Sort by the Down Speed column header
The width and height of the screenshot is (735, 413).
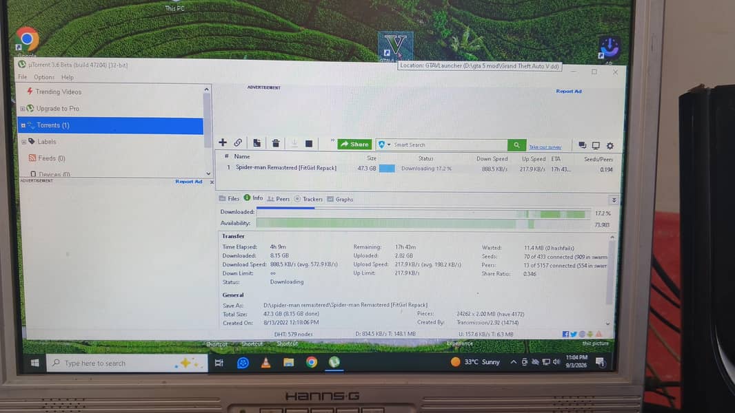[x=492, y=159]
